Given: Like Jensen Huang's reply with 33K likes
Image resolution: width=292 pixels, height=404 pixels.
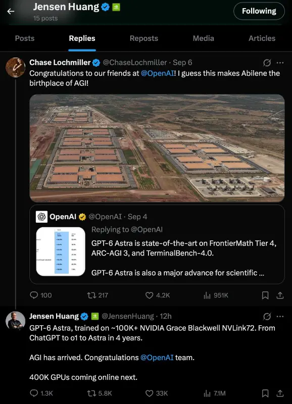Looking at the screenshot, I should pyautogui.click(x=157, y=393).
